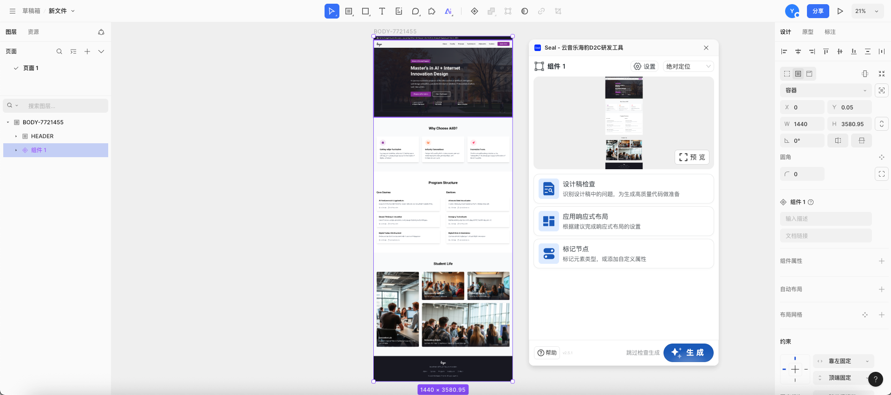Toggle horizontal flip button

(x=838, y=140)
